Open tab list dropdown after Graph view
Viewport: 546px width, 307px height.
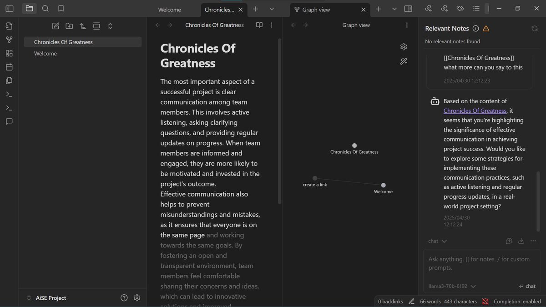point(394,9)
